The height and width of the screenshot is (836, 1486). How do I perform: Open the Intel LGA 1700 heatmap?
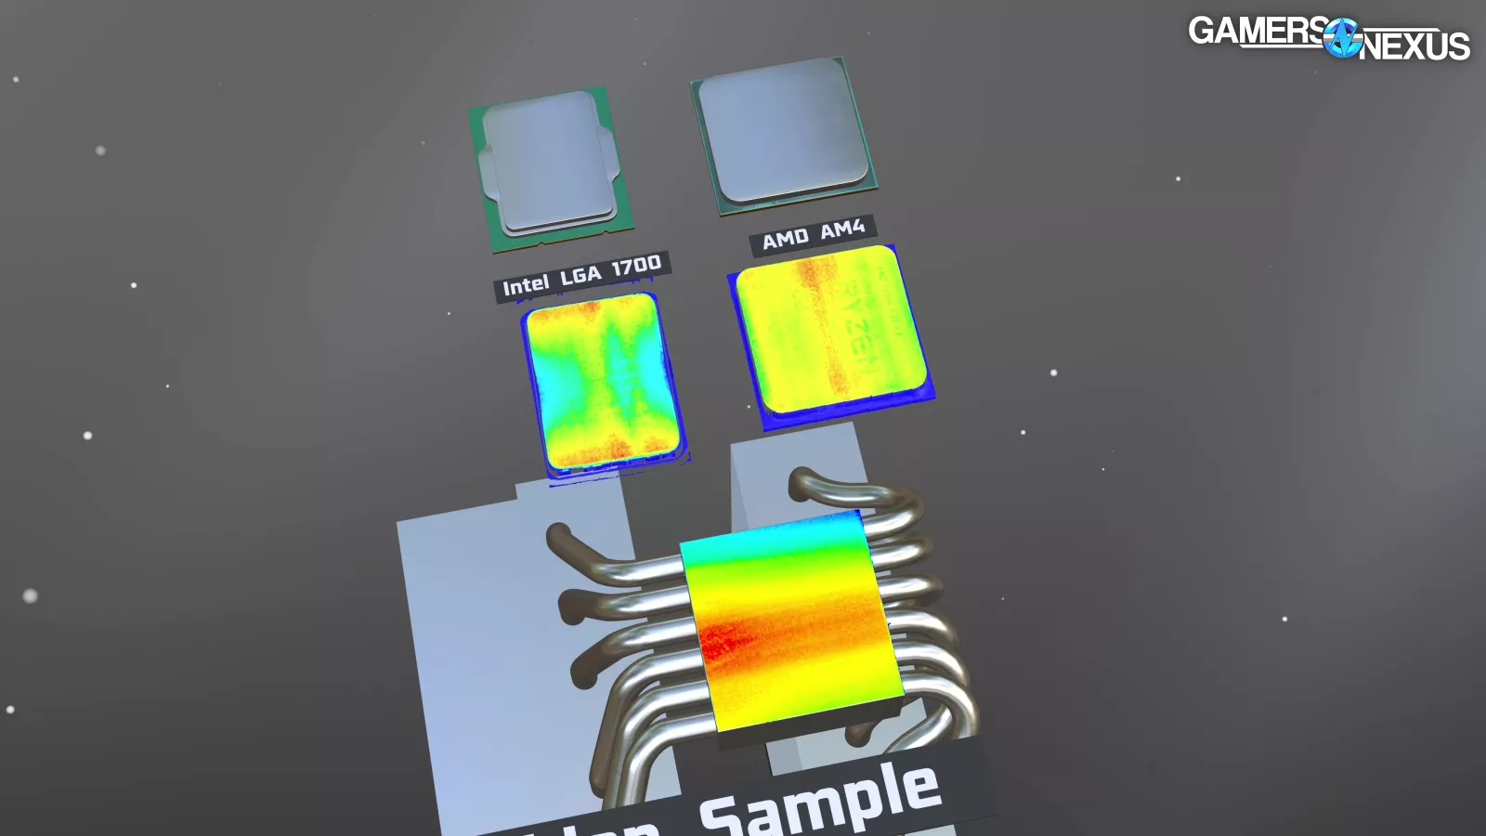[x=604, y=383]
